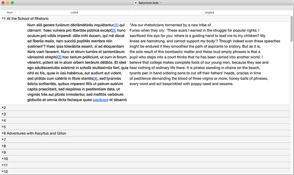Click the Latīnē column header
The height and width of the screenshot is (175, 294).
(x=74, y=12)
